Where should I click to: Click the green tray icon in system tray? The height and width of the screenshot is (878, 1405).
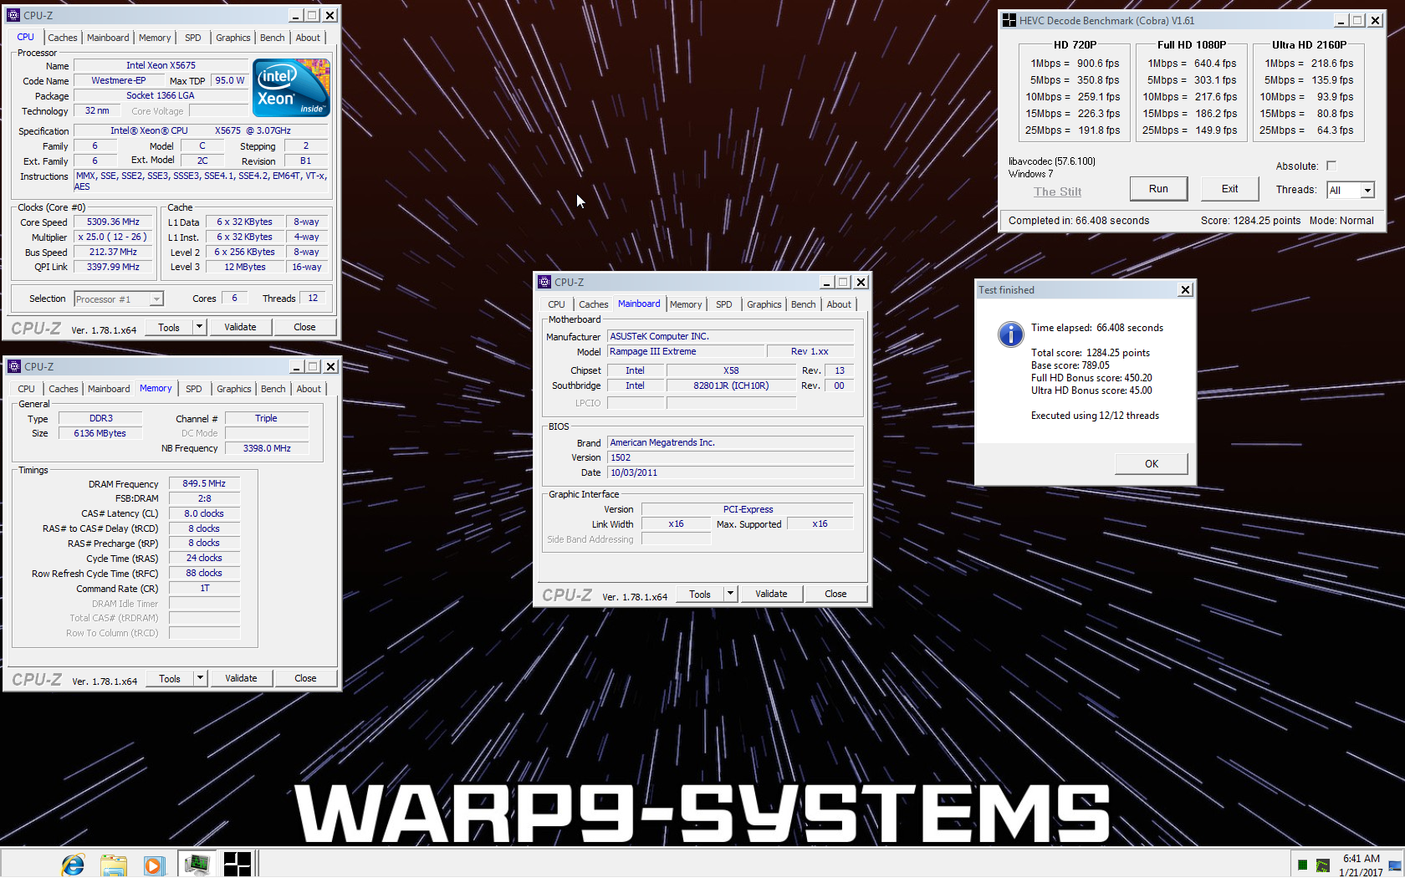point(1302,865)
